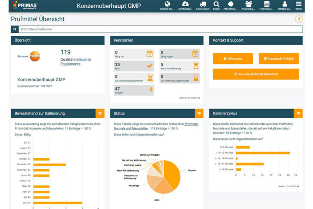Toggle table view in Status panel header
The image size is (313, 209).
[199, 113]
